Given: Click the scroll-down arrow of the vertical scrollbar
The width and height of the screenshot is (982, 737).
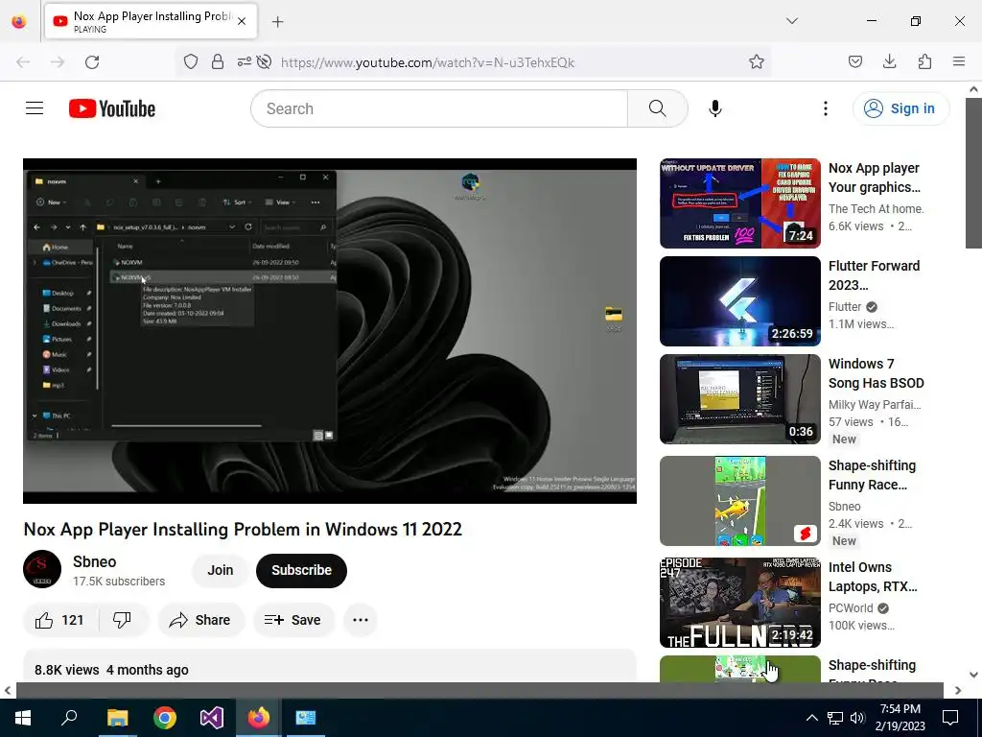Looking at the screenshot, I should [x=974, y=675].
